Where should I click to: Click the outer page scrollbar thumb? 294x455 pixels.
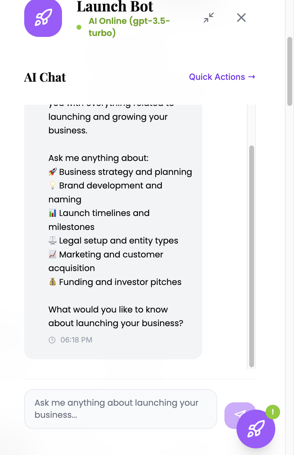(289, 71)
